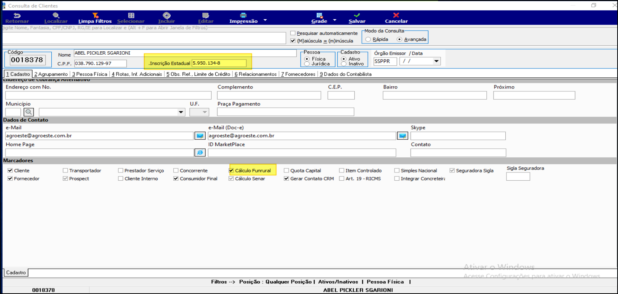
Task: Click the Endereço com No. field
Action: tap(108, 96)
